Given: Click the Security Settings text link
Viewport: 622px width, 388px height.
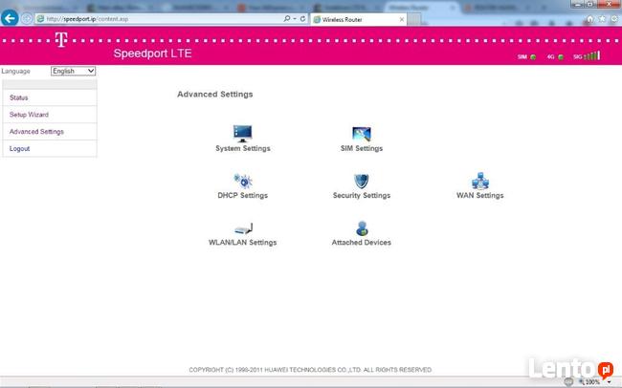Looking at the screenshot, I should click(x=362, y=195).
